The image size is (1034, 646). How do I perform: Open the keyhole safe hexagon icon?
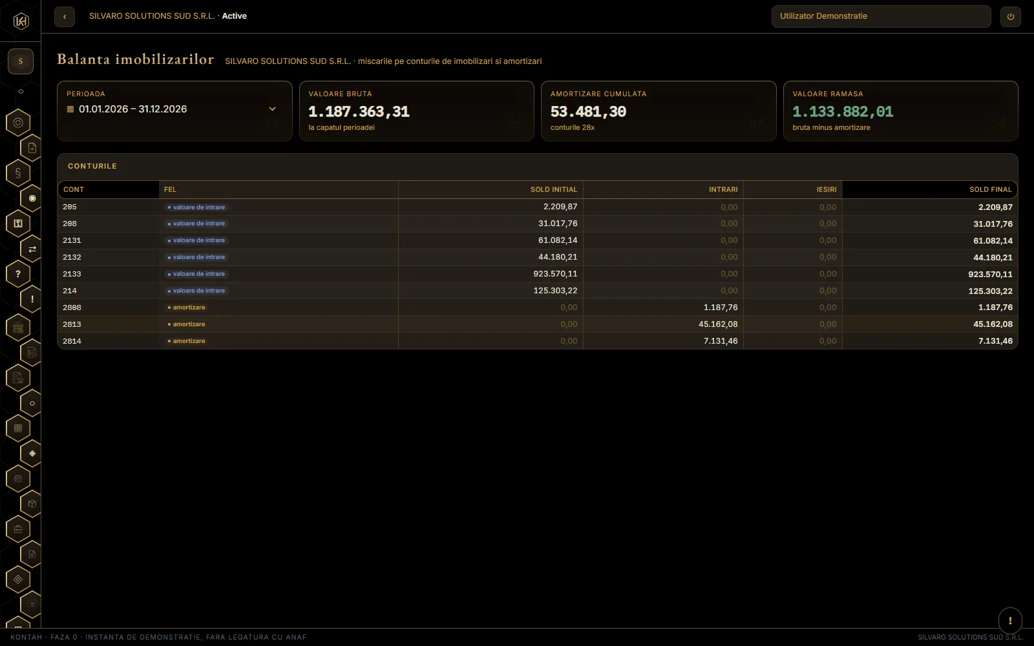coord(18,224)
